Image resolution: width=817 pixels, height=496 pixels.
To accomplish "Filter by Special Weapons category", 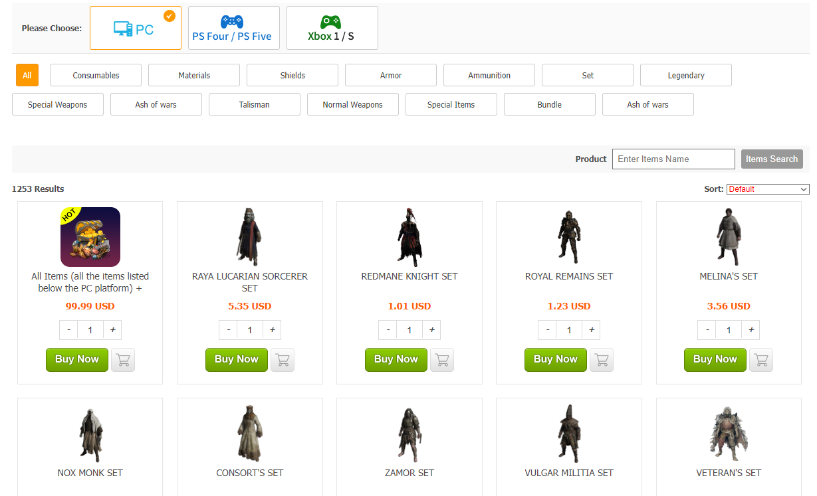I will pos(58,104).
